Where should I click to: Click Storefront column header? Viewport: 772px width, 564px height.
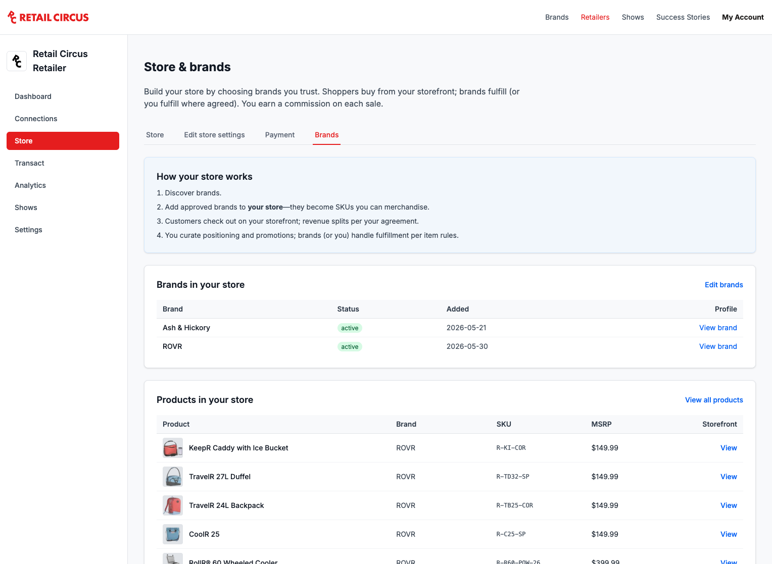coord(719,424)
